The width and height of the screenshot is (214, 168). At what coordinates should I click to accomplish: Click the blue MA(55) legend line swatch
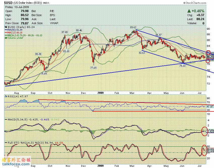click(x=6, y=30)
